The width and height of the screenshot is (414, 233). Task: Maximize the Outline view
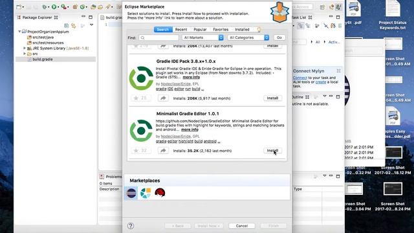338,96
